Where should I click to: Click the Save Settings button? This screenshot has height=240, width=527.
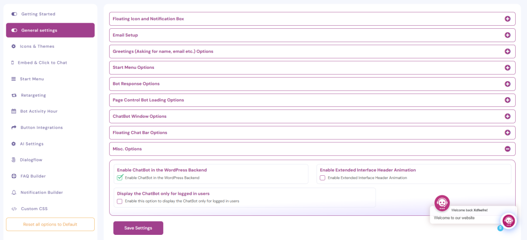[138, 228]
